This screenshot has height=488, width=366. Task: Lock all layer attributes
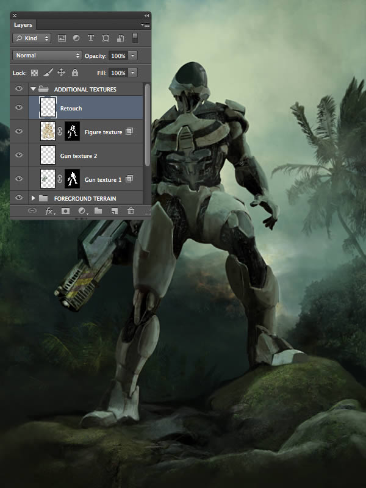pos(75,73)
